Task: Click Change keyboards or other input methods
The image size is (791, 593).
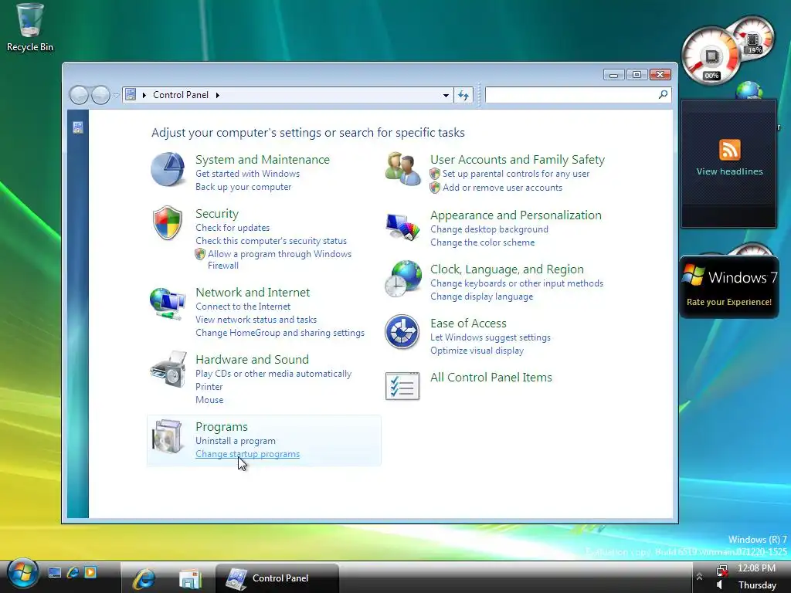Action: coord(517,283)
